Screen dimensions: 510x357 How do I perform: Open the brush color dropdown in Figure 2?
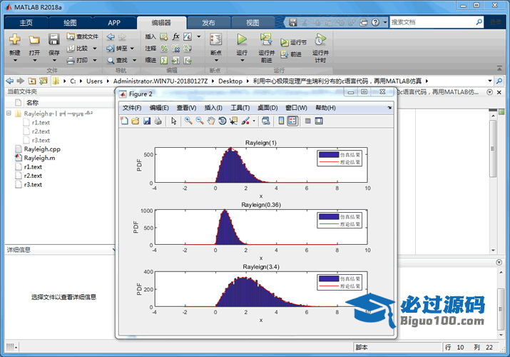click(x=254, y=121)
